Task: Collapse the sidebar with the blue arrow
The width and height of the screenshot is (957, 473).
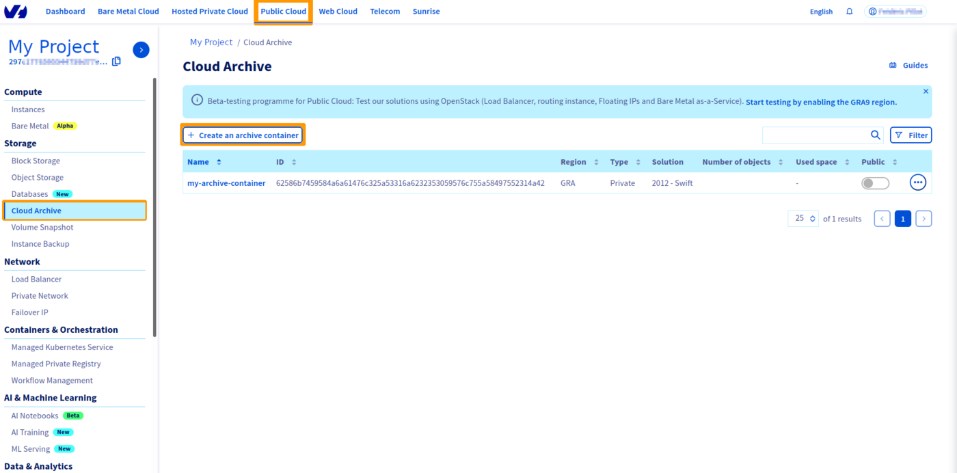Action: 141,49
